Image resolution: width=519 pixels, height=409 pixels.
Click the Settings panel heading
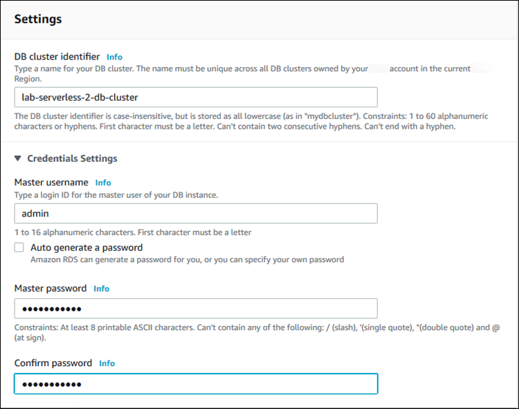38,19
